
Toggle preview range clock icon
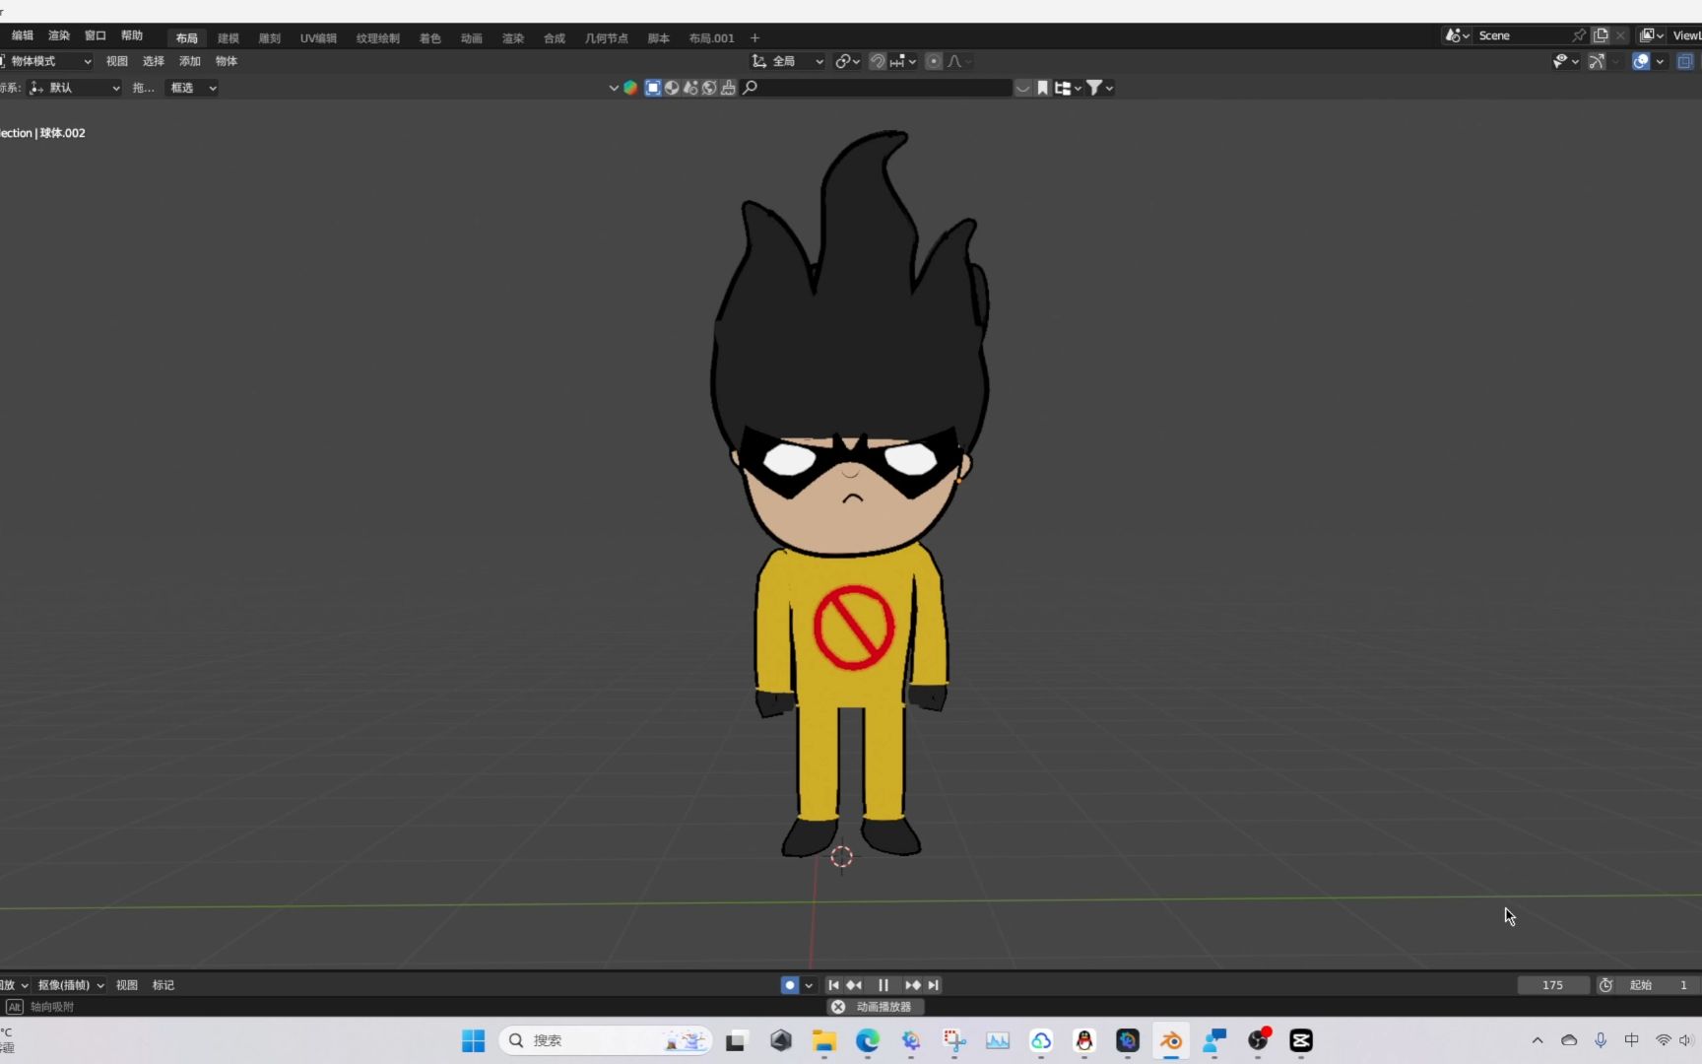tap(1605, 985)
